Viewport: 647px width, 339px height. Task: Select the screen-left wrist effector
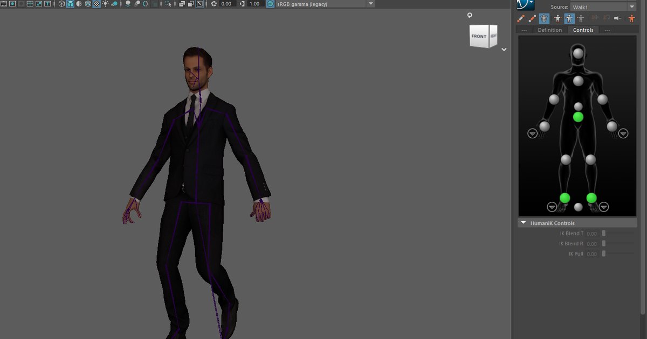[545, 126]
